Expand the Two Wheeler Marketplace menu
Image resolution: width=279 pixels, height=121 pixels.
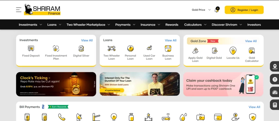coord(88,25)
